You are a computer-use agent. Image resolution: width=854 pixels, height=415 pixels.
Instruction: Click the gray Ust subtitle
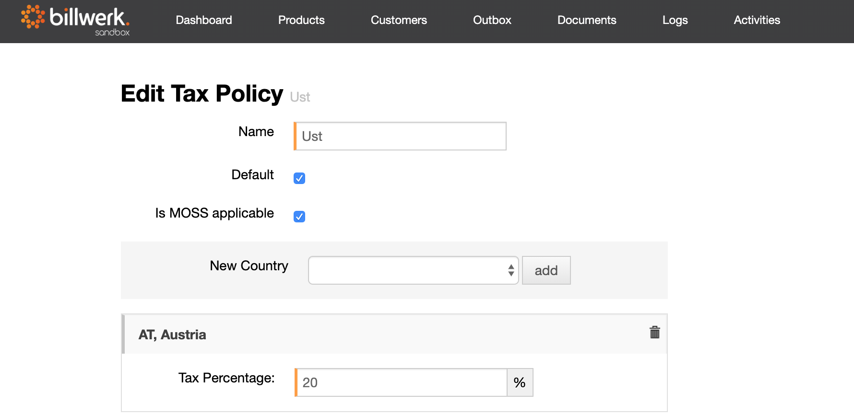[x=300, y=97]
